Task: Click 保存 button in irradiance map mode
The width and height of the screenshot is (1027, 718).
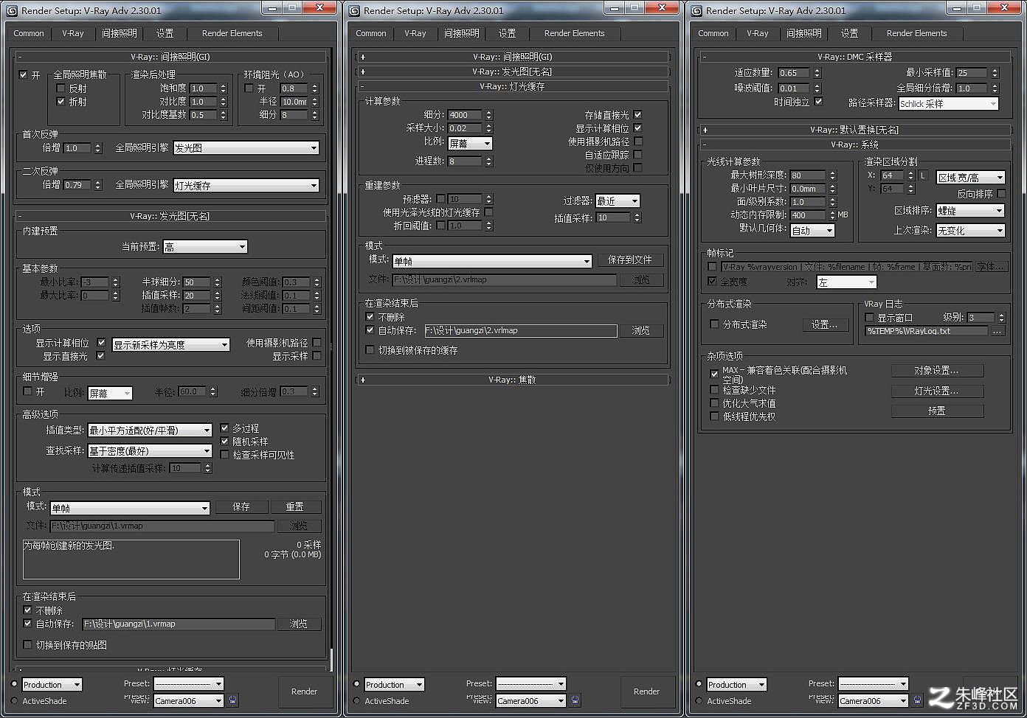Action: tap(241, 507)
